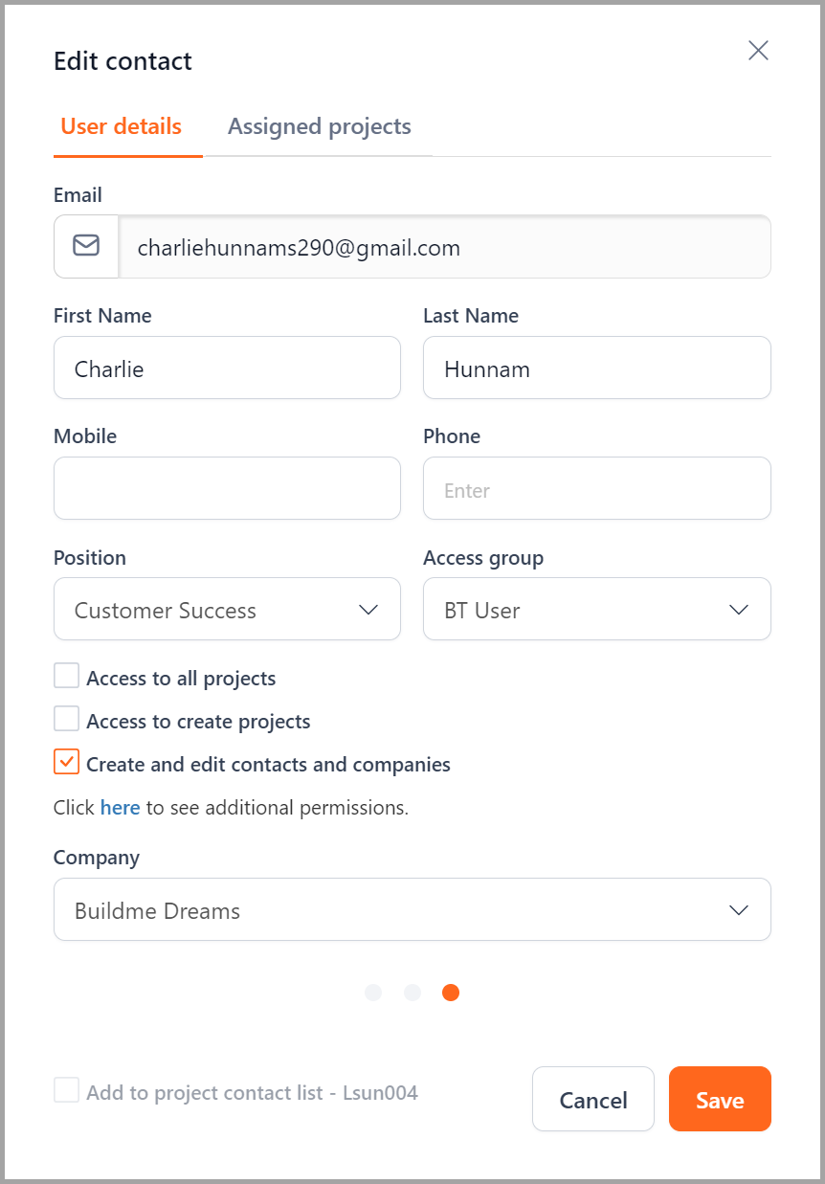Select the orange active pagination dot
This screenshot has height=1184, width=825.
coord(451,993)
